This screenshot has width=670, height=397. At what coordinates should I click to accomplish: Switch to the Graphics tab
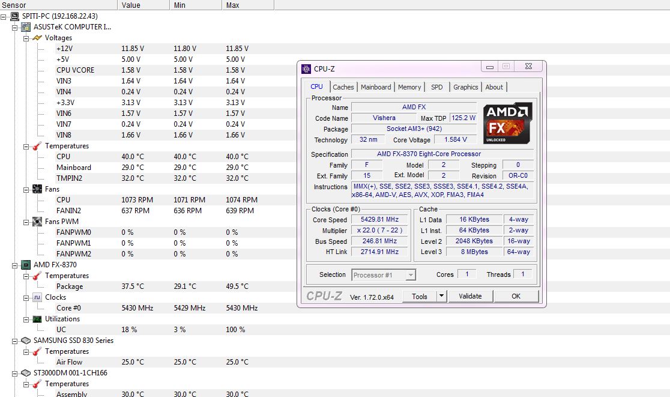click(465, 87)
